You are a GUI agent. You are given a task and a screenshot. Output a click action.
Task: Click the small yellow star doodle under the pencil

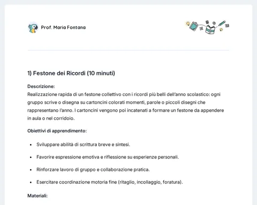click(x=221, y=29)
